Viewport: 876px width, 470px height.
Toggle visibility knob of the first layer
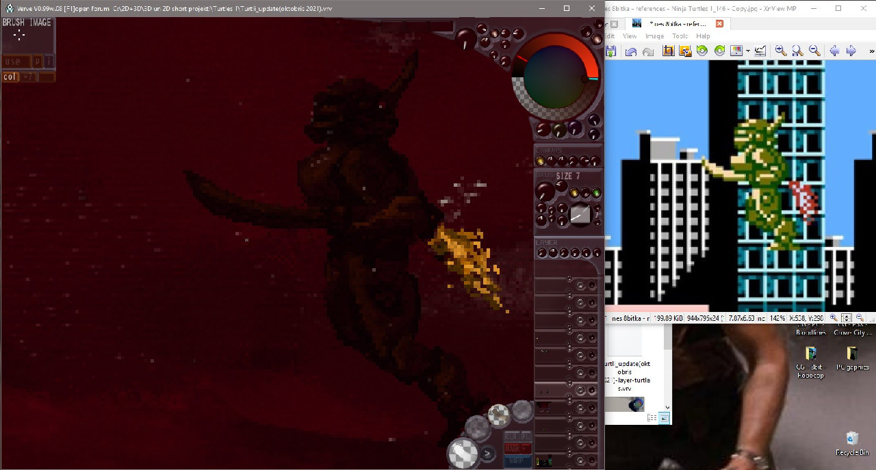click(x=581, y=285)
